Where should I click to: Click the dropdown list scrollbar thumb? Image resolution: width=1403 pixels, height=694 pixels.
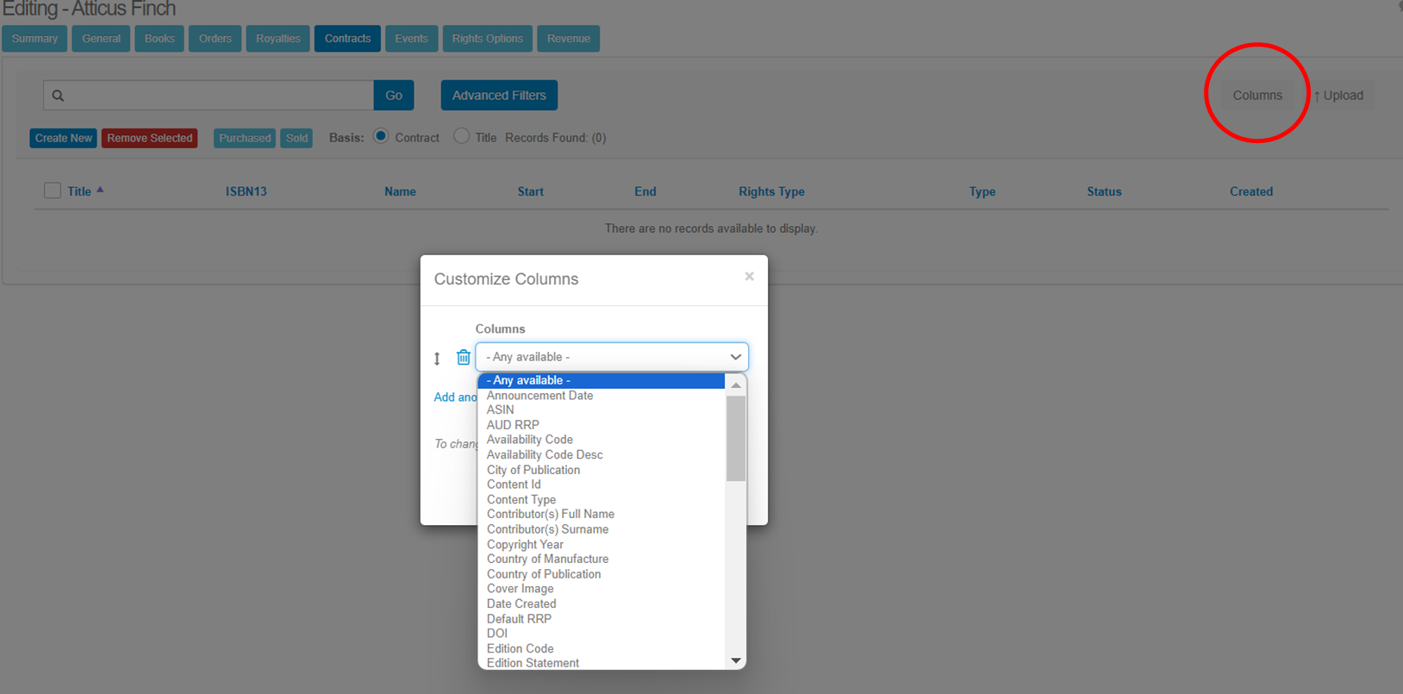tap(736, 438)
